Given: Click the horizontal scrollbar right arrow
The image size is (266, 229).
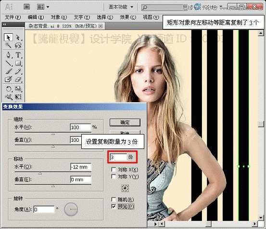Looking at the screenshot, I should point(254,224).
